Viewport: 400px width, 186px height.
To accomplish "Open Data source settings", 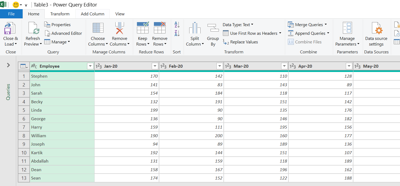I will coord(376,33).
